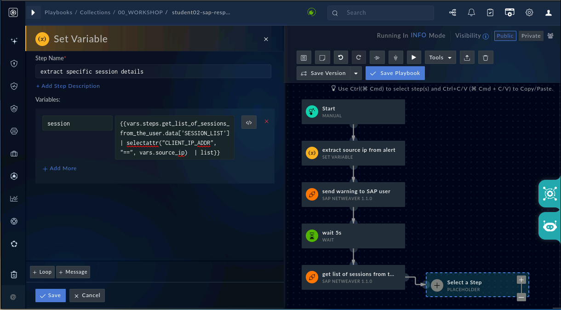Set visibility to Public
This screenshot has width=561, height=310.
505,36
